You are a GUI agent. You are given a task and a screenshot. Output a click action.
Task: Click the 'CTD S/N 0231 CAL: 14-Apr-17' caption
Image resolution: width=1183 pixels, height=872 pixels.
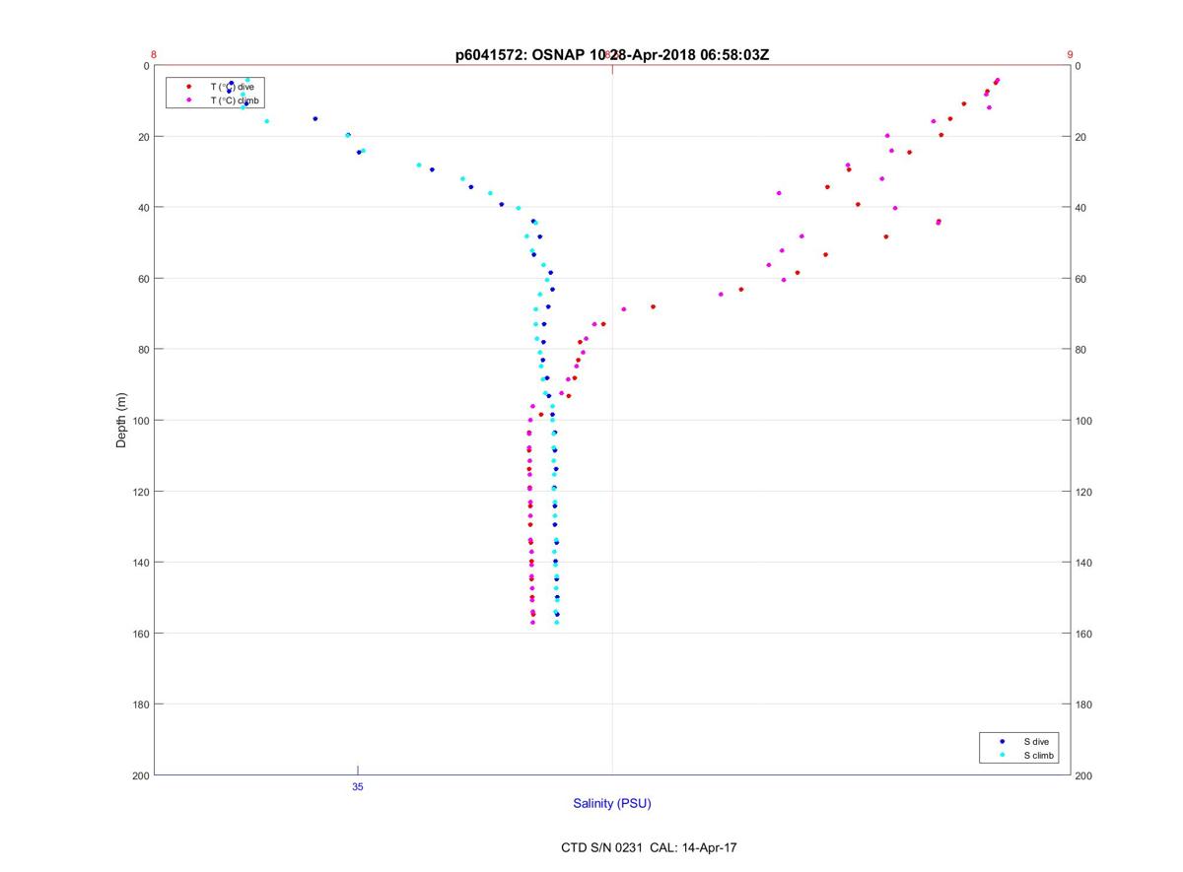(649, 847)
